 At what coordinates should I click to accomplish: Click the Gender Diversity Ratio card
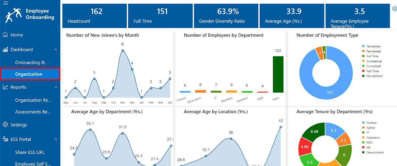point(226,16)
